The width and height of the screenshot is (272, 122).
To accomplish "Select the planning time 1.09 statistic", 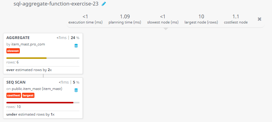I will (x=125, y=19).
